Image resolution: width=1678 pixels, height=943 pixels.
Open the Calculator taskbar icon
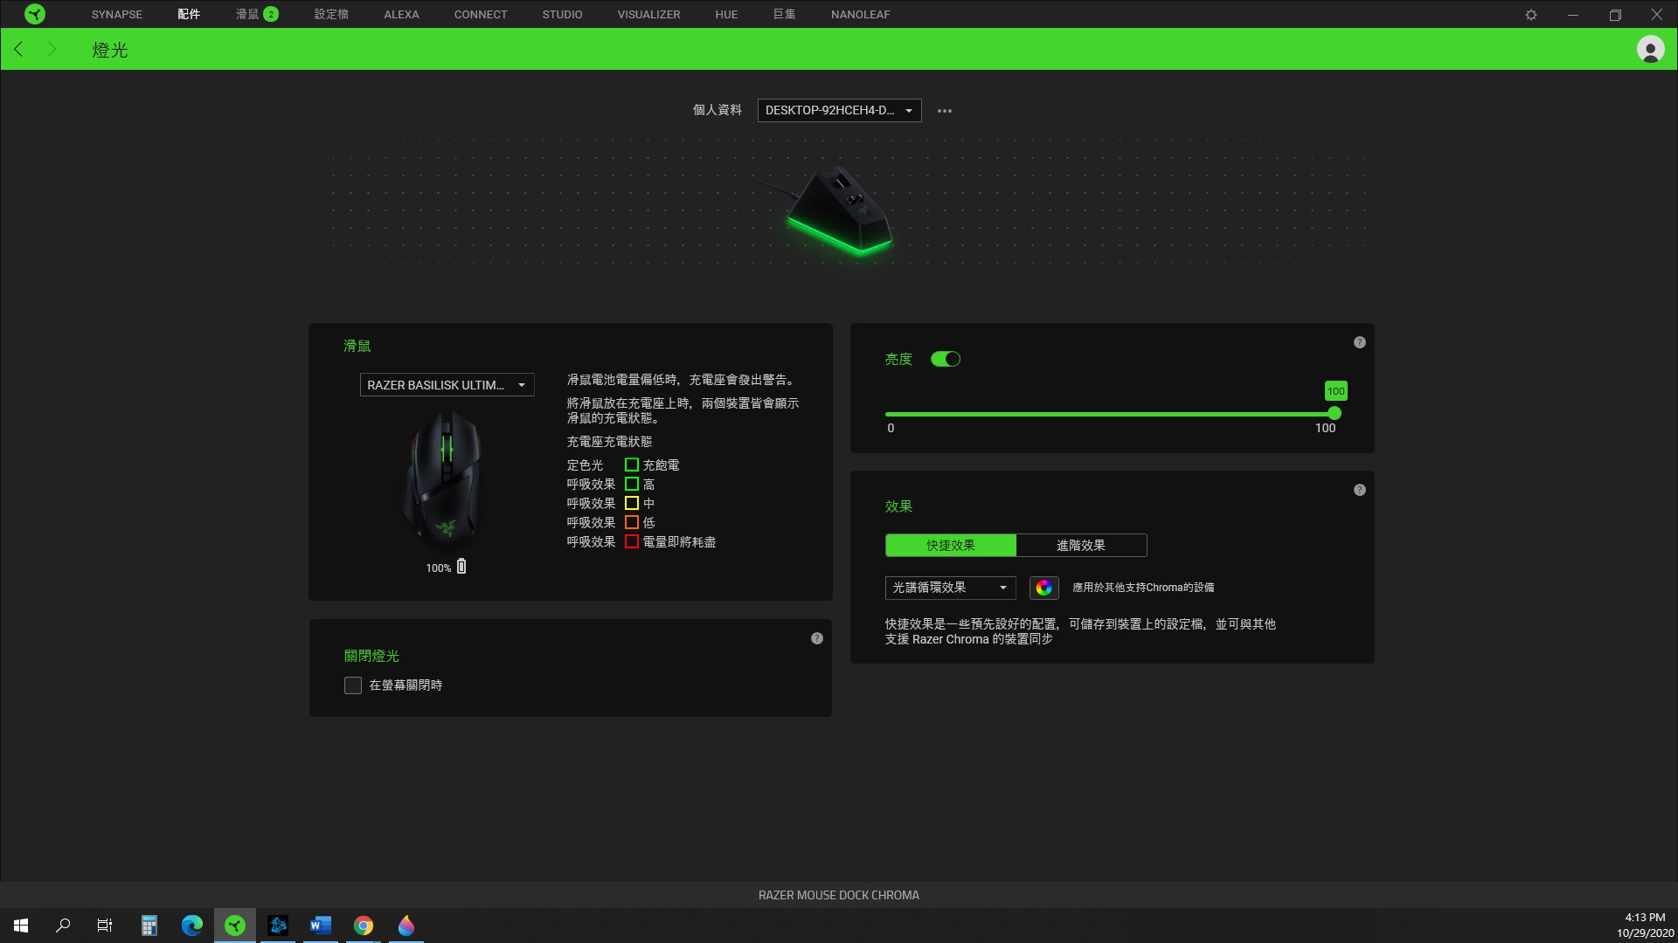coord(149,926)
